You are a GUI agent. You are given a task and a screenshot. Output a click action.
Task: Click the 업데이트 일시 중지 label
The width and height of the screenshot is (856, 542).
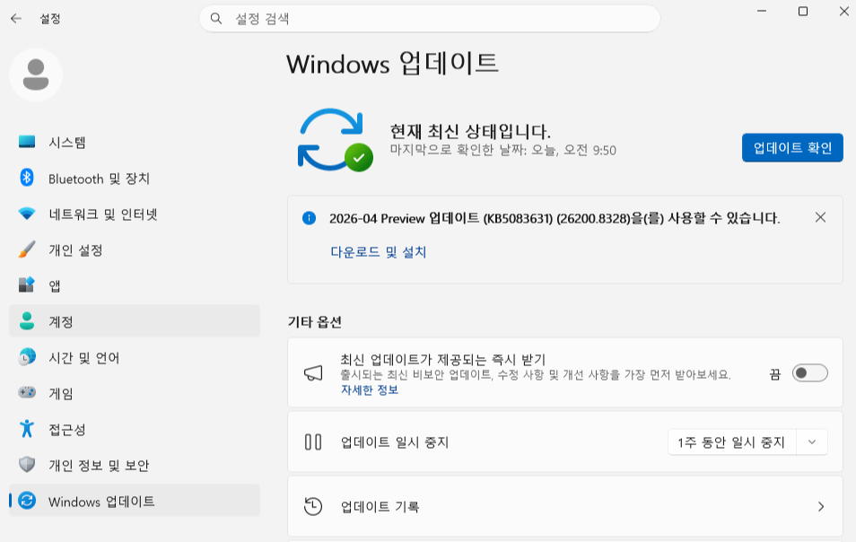coord(395,441)
